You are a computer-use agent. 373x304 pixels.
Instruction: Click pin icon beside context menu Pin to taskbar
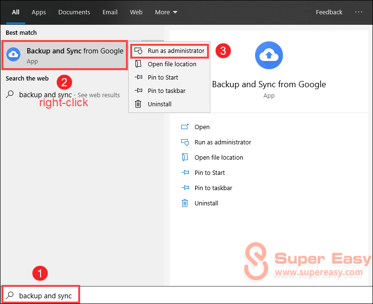(x=138, y=91)
